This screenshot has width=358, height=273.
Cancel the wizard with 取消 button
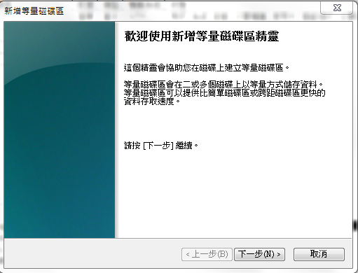click(x=319, y=254)
